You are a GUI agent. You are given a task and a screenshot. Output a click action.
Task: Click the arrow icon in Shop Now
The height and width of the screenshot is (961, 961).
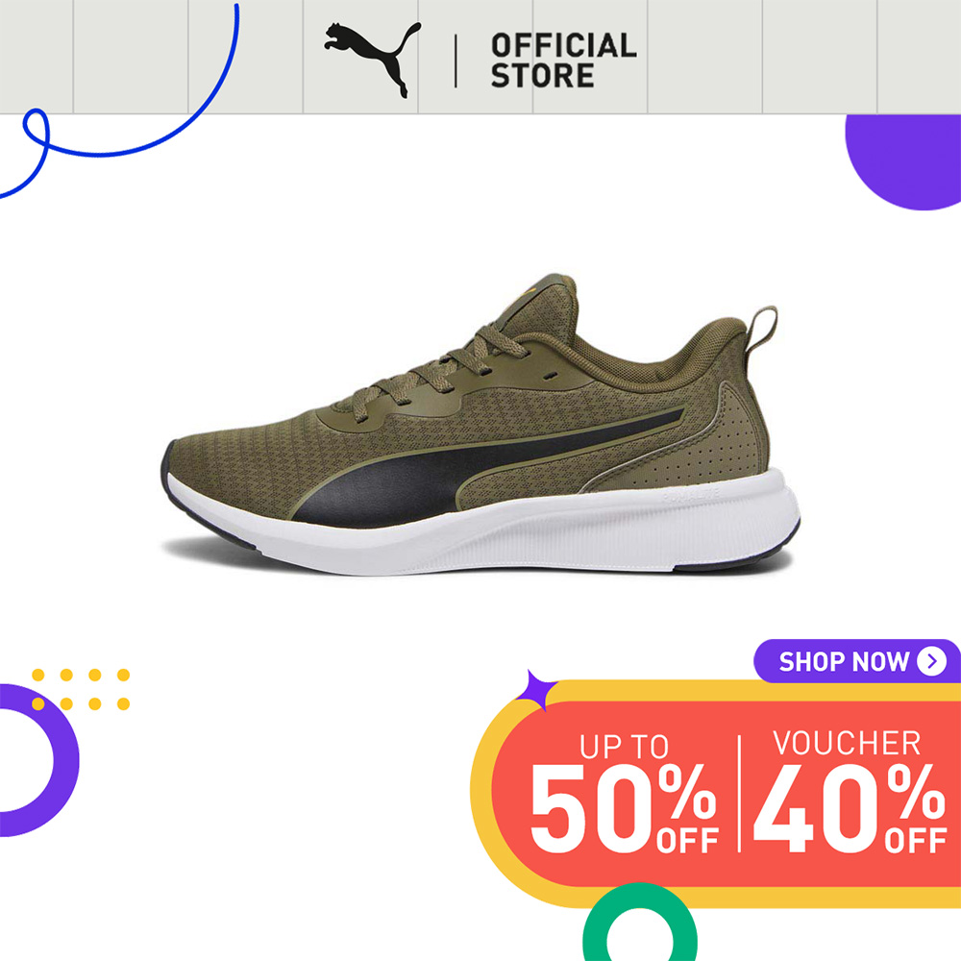(931, 661)
